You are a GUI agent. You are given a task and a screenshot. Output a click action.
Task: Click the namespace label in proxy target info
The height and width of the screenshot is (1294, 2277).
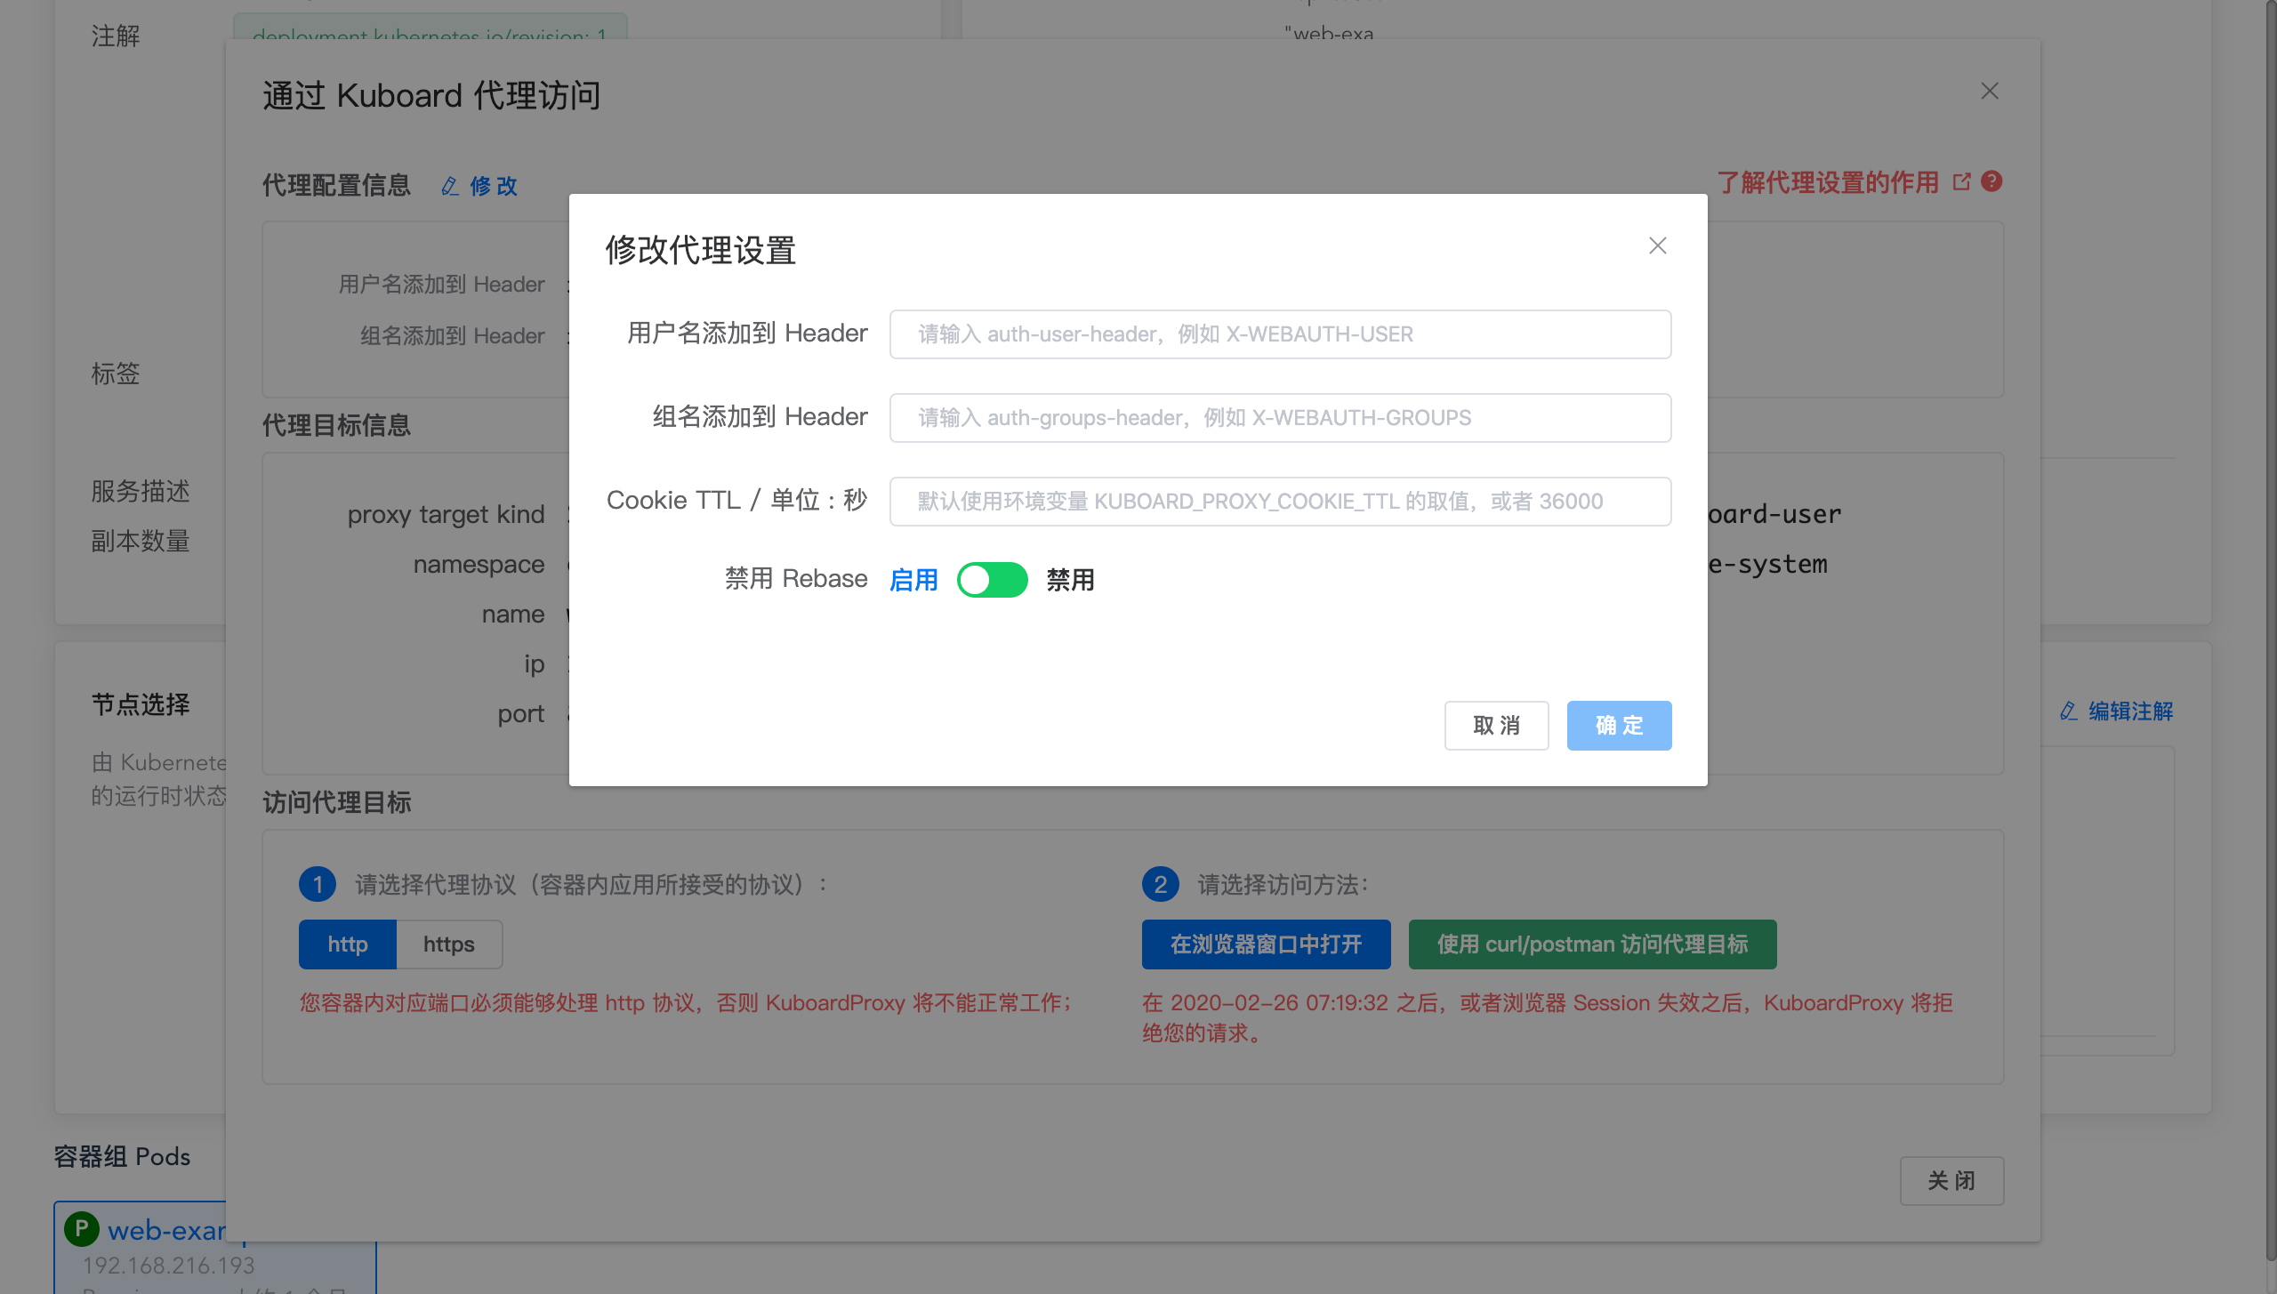tap(479, 565)
